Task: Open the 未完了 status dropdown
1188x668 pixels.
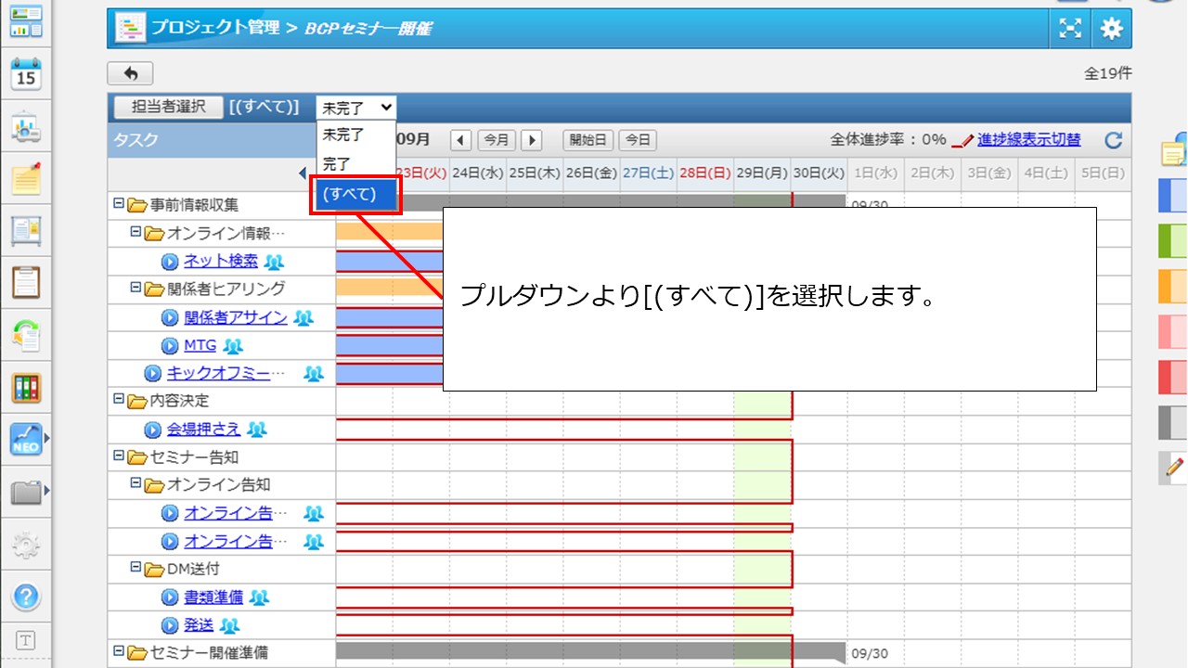Action: click(x=355, y=108)
